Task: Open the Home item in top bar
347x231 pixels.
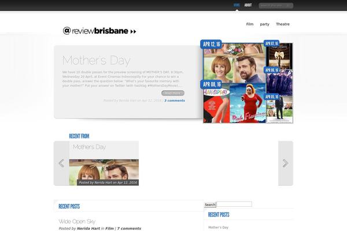Action: (237, 5)
